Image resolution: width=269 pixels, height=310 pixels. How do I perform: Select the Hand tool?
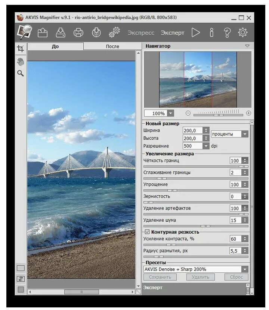click(x=21, y=62)
